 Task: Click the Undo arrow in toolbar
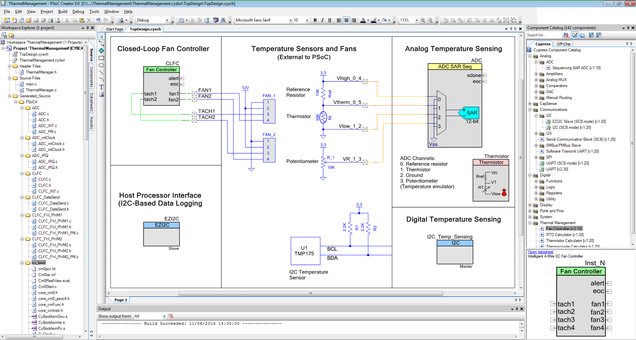[98, 20]
